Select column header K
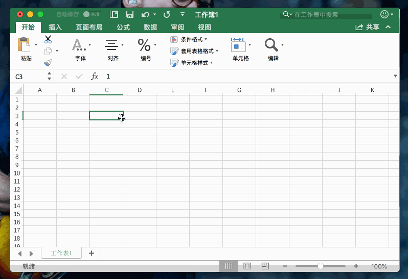Image resolution: width=408 pixels, height=279 pixels. click(x=372, y=90)
